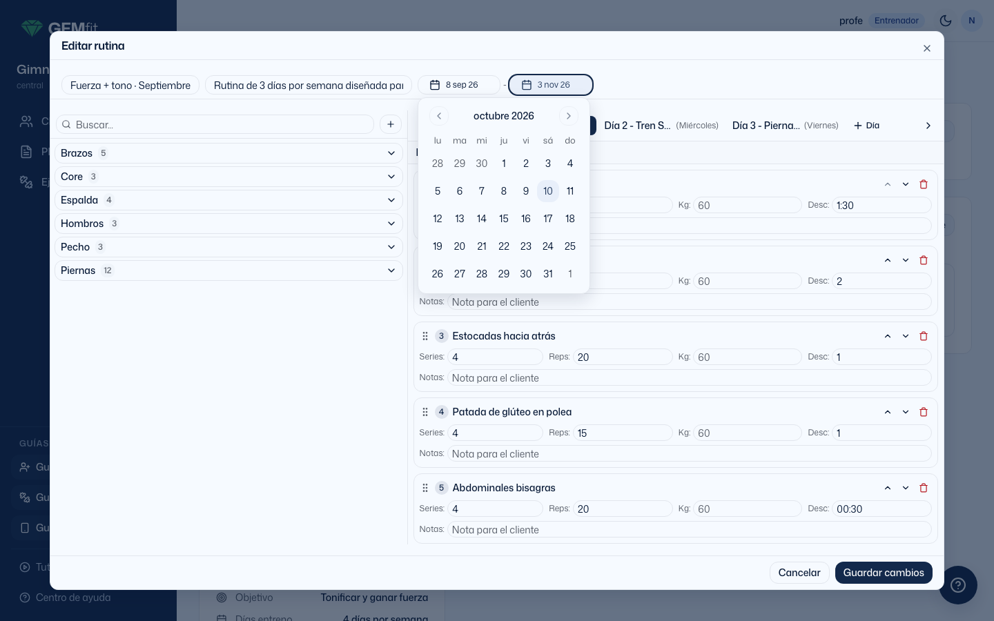Expand the Piernas exercise category
The width and height of the screenshot is (994, 621).
point(228,270)
